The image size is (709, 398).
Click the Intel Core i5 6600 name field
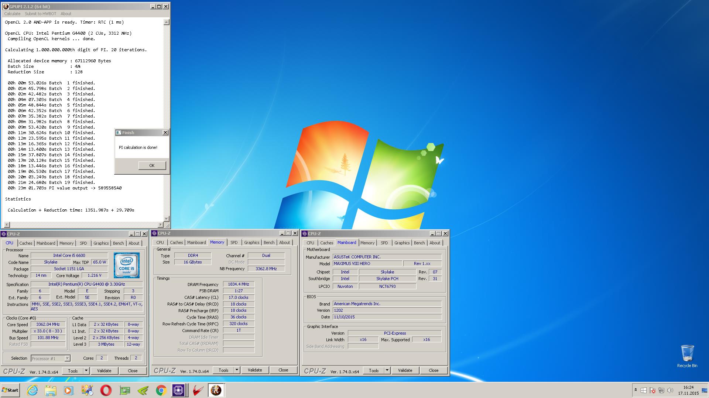point(69,255)
